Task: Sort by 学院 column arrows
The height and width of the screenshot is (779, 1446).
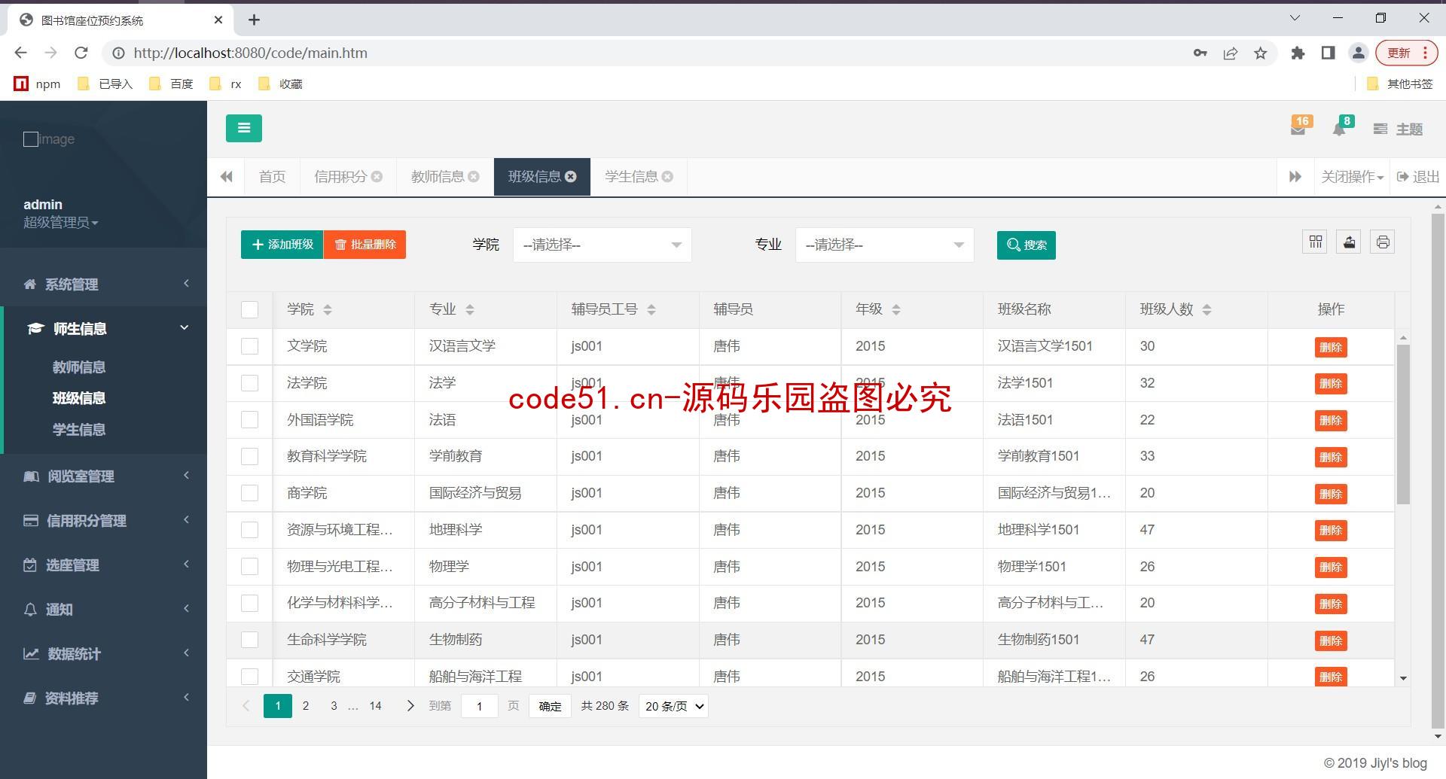Action: click(327, 309)
